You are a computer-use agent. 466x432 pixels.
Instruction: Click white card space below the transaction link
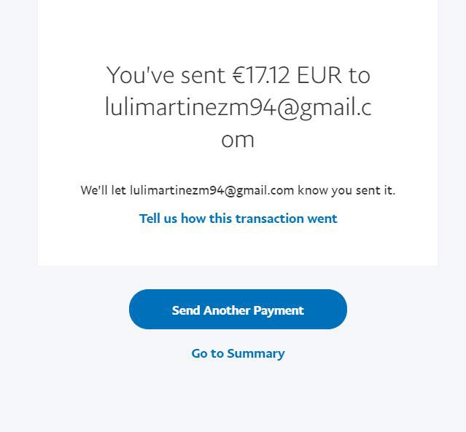coord(238,246)
